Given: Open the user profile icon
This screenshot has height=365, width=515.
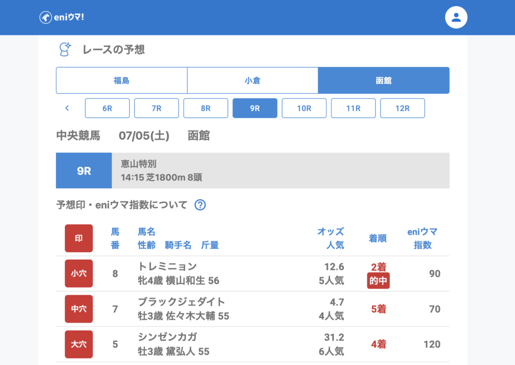Looking at the screenshot, I should [x=456, y=18].
